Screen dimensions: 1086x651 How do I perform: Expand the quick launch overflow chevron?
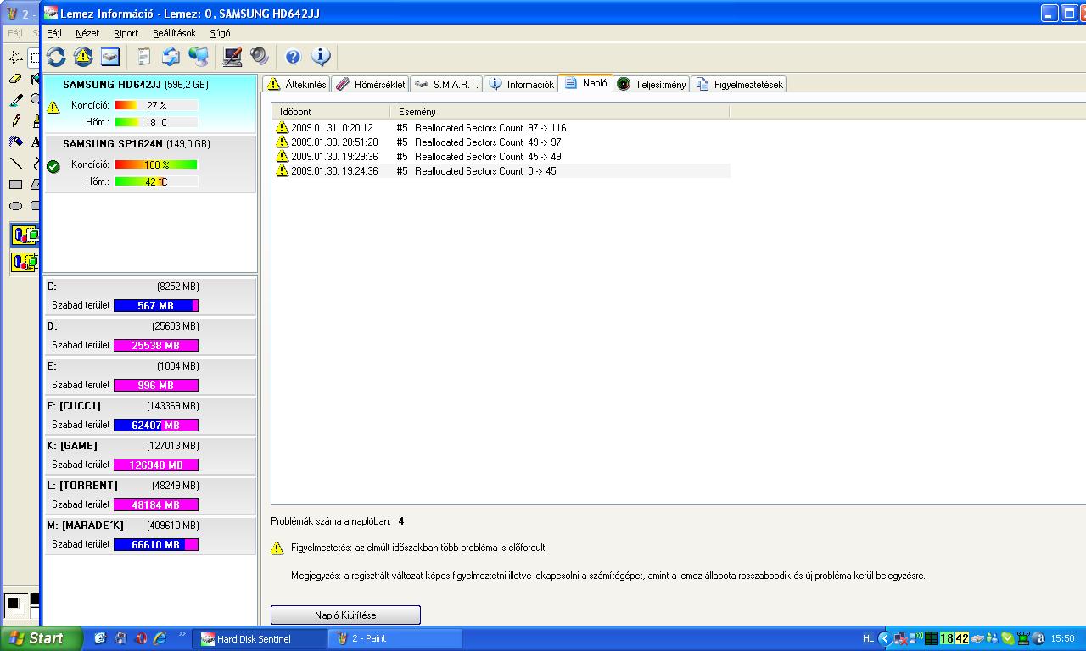pos(182,634)
